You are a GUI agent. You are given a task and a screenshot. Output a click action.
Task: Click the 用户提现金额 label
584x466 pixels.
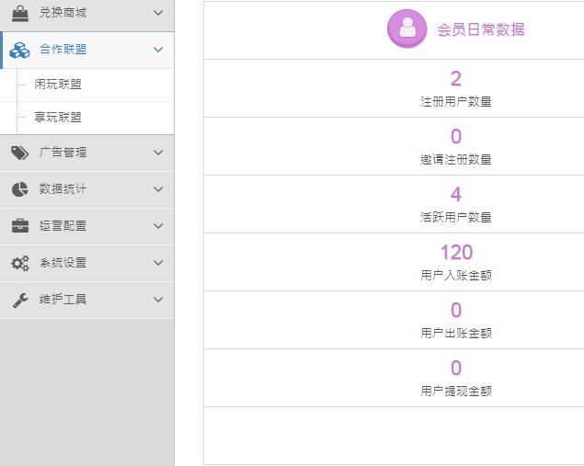click(x=456, y=392)
